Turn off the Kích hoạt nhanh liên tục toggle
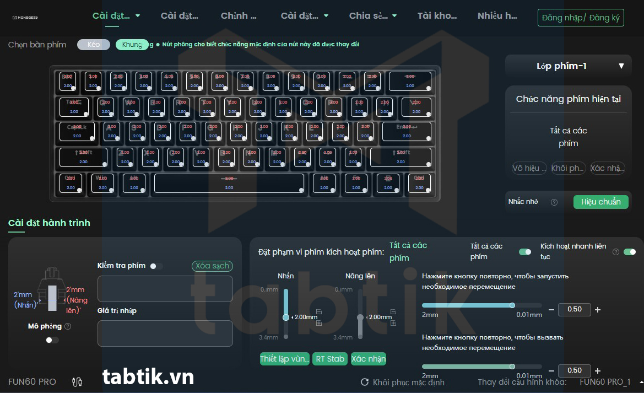Screen dimensions: 644x393 (629, 252)
